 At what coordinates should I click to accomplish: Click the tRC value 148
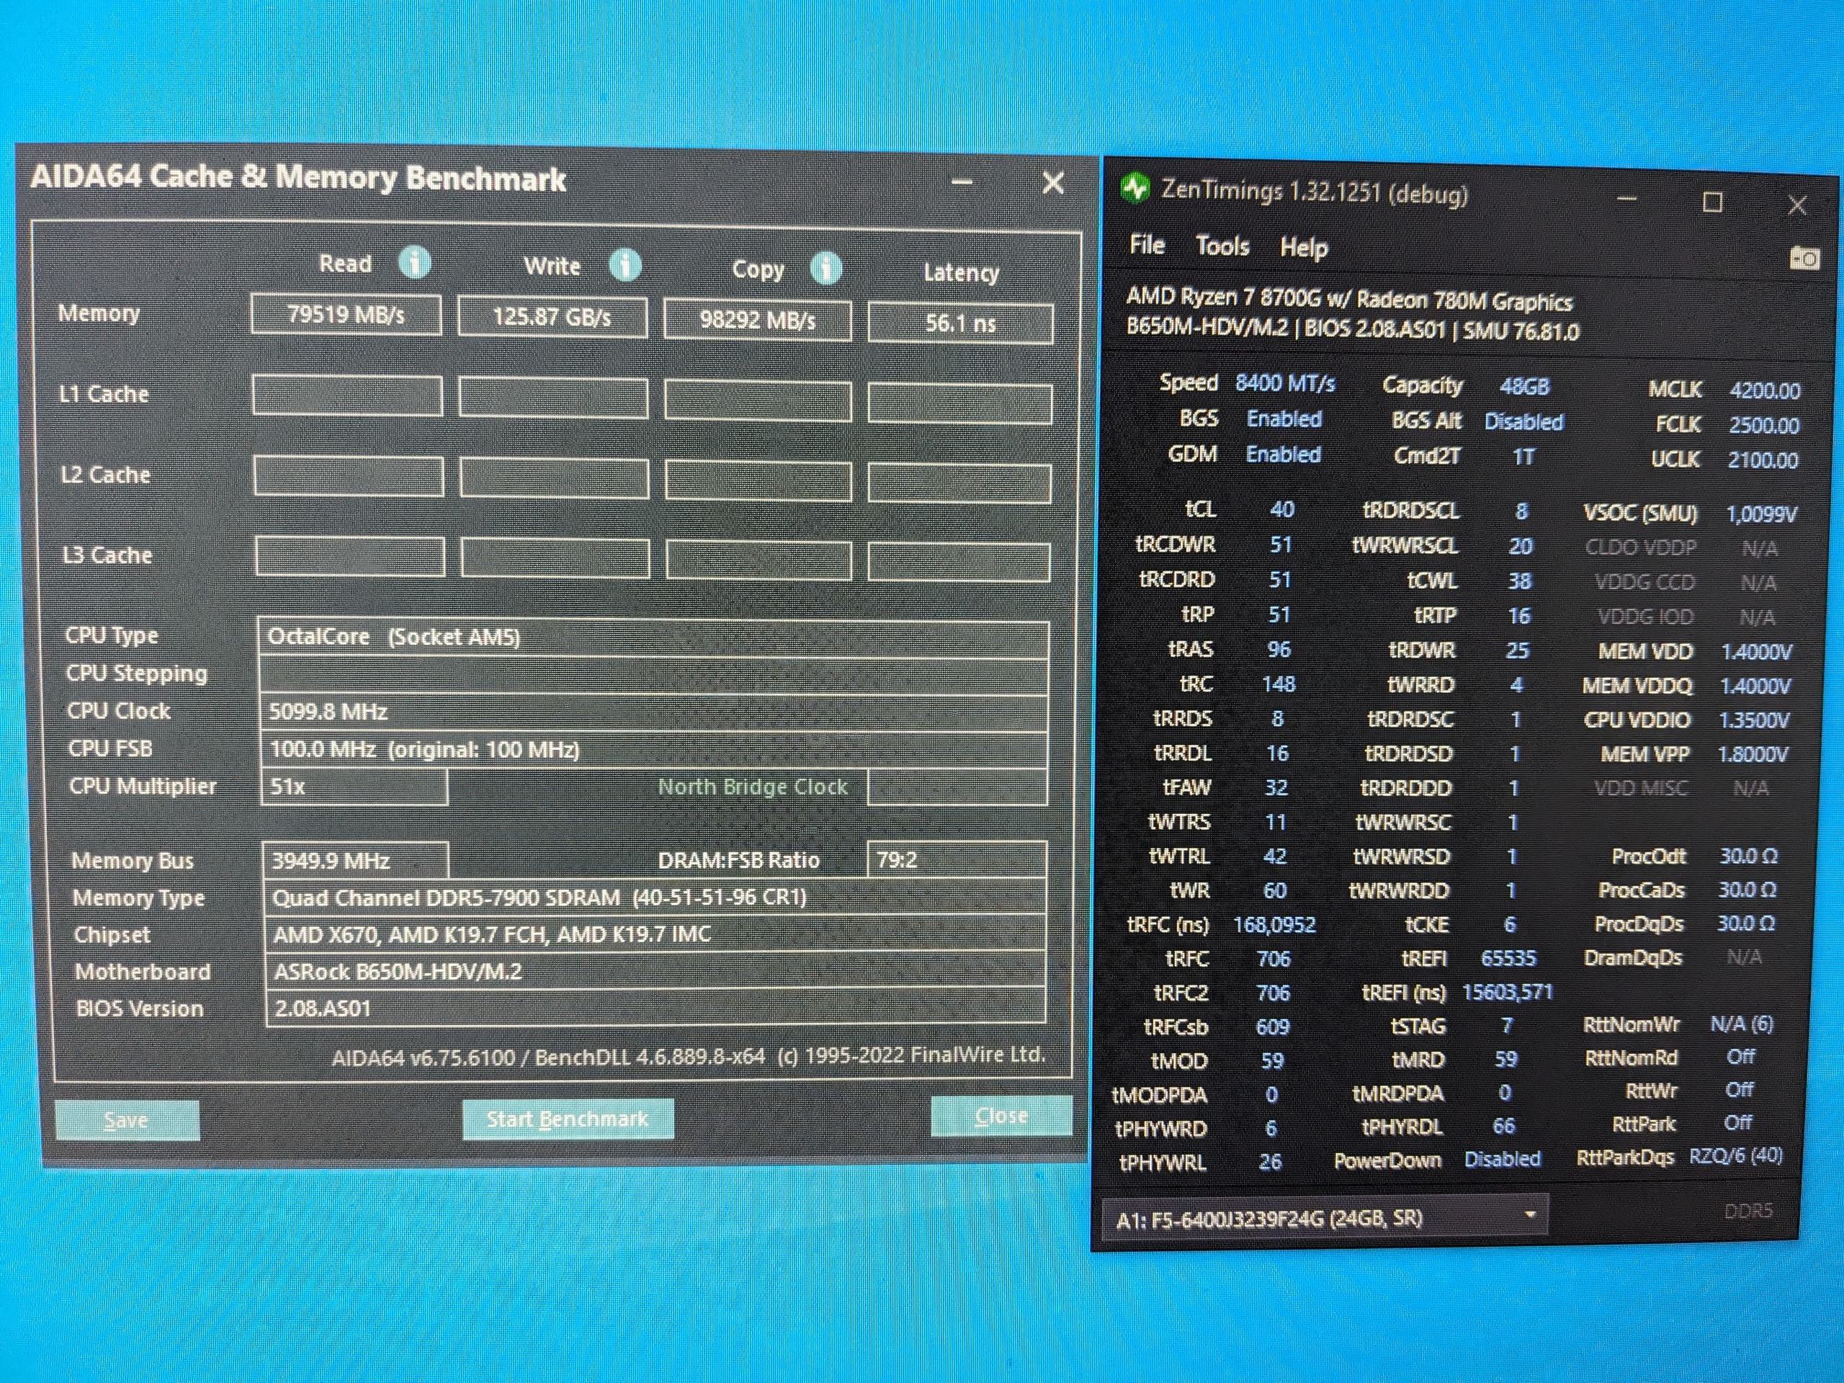(1279, 684)
